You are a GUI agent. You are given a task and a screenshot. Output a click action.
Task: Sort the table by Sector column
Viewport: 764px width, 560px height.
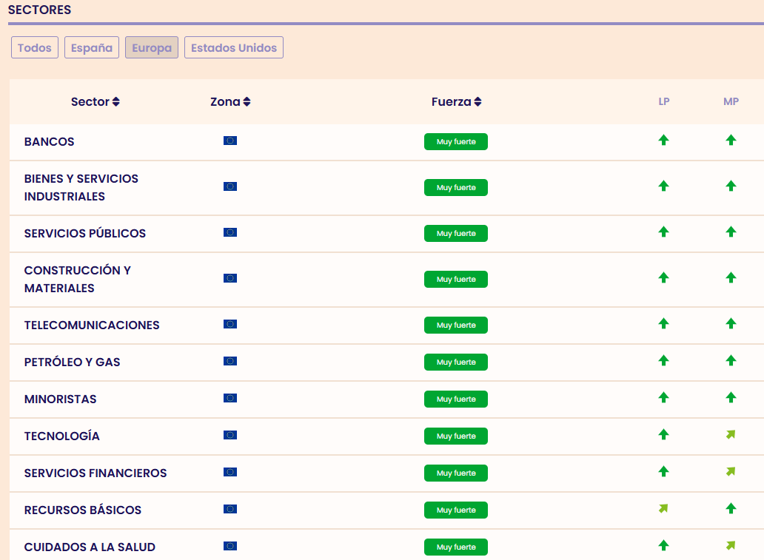pyautogui.click(x=95, y=102)
